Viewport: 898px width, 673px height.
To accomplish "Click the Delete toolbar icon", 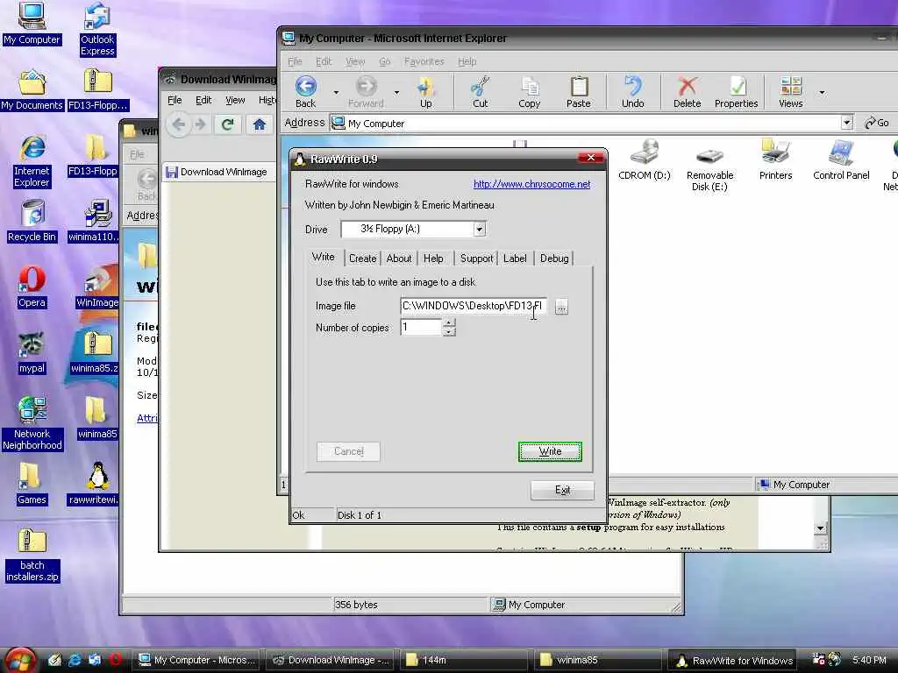I will click(x=688, y=92).
